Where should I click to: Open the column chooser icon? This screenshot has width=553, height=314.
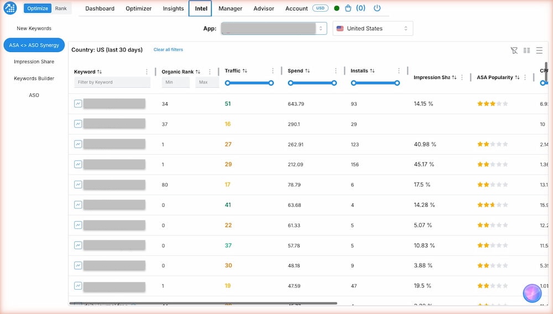[x=526, y=50]
